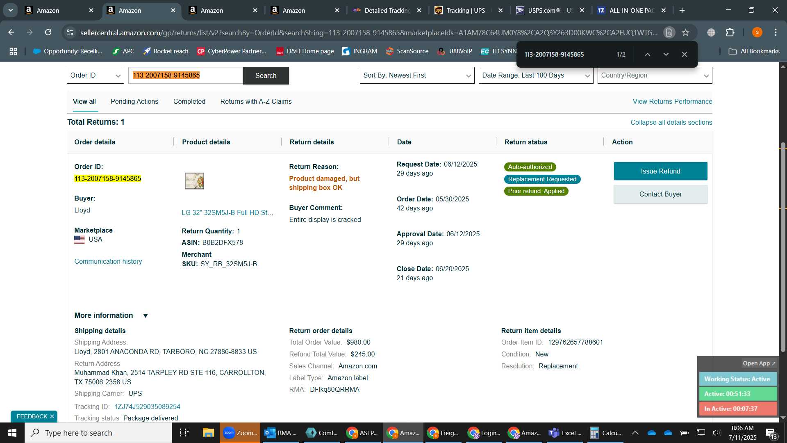Open the All Bookmarks folder

(754, 51)
